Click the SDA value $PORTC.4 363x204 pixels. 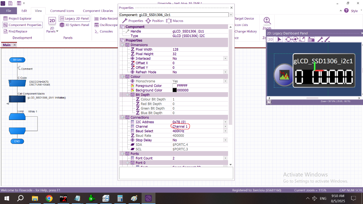[180, 144]
